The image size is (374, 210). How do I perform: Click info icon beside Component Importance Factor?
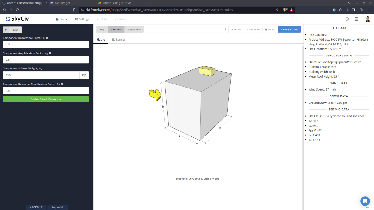[47, 38]
